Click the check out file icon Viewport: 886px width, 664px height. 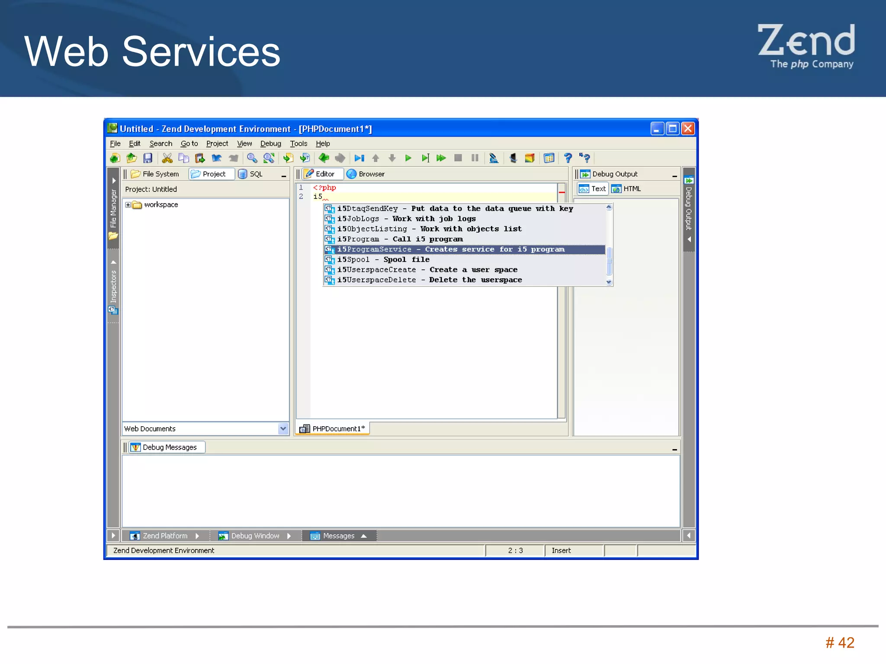[305, 158]
